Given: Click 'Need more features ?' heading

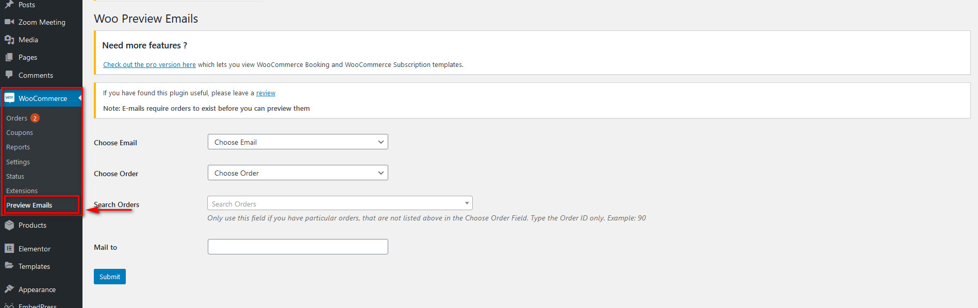Looking at the screenshot, I should (x=144, y=45).
